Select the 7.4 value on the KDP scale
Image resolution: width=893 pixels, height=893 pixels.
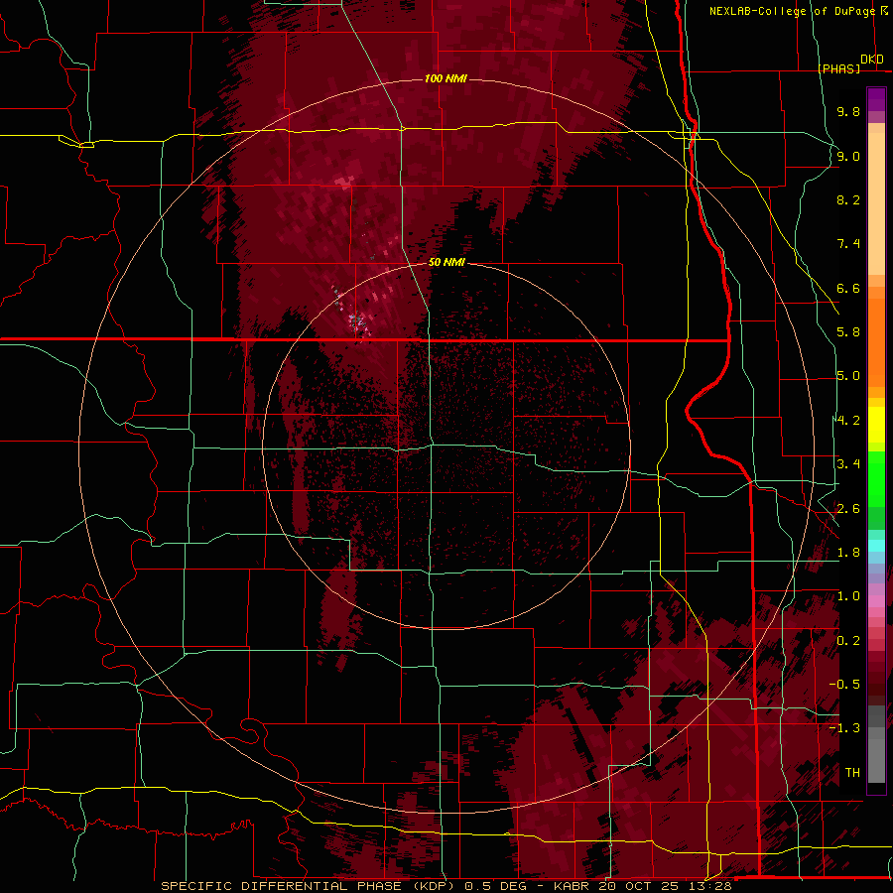tap(848, 244)
